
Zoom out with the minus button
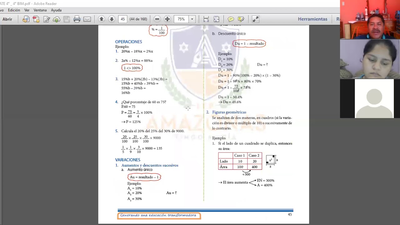click(x=157, y=19)
